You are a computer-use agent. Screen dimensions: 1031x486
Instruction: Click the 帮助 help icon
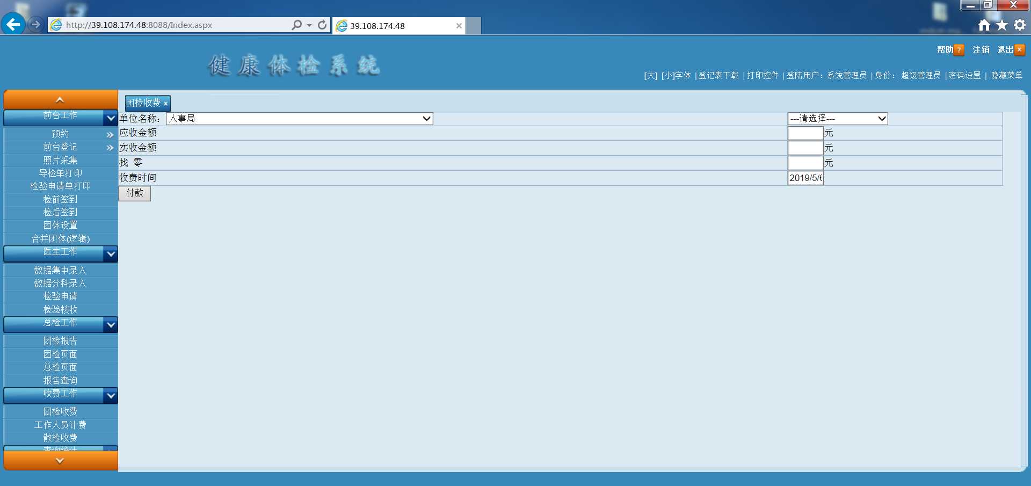coord(959,50)
